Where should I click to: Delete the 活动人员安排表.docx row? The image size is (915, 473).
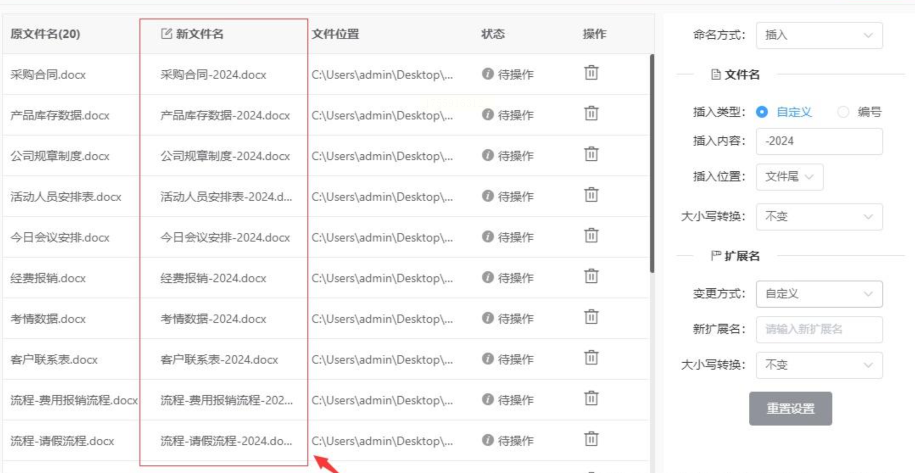click(x=591, y=195)
